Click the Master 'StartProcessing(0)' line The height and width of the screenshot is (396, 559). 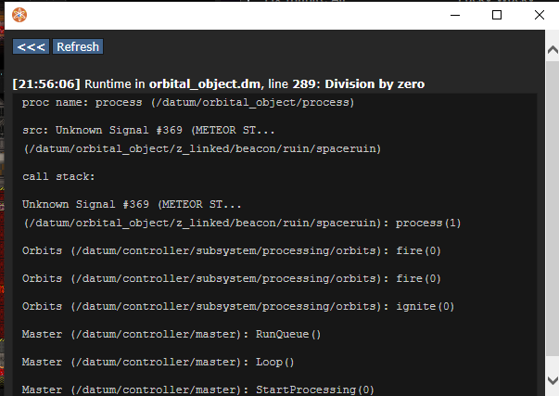[x=197, y=390]
